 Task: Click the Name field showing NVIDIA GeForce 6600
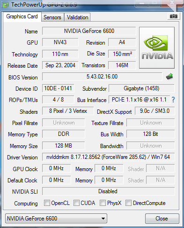pos(89,31)
